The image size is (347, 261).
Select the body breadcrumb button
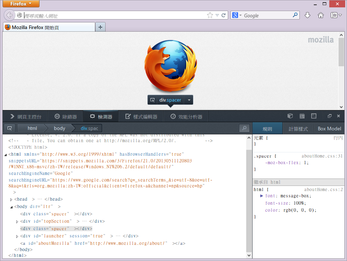coord(59,128)
